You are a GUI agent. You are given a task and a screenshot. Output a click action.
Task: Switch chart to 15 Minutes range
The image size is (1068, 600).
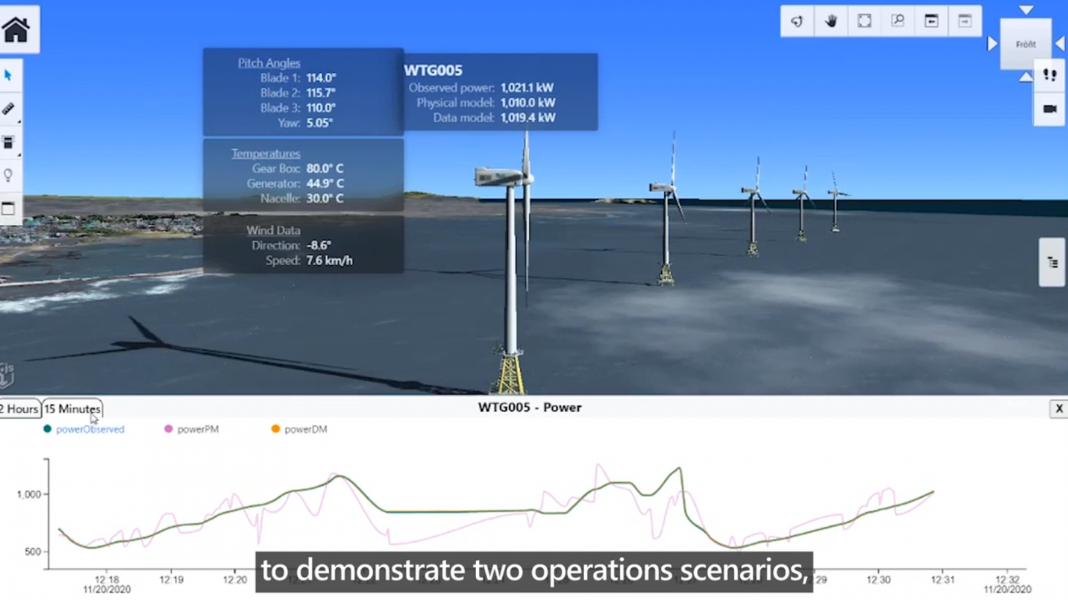point(72,409)
